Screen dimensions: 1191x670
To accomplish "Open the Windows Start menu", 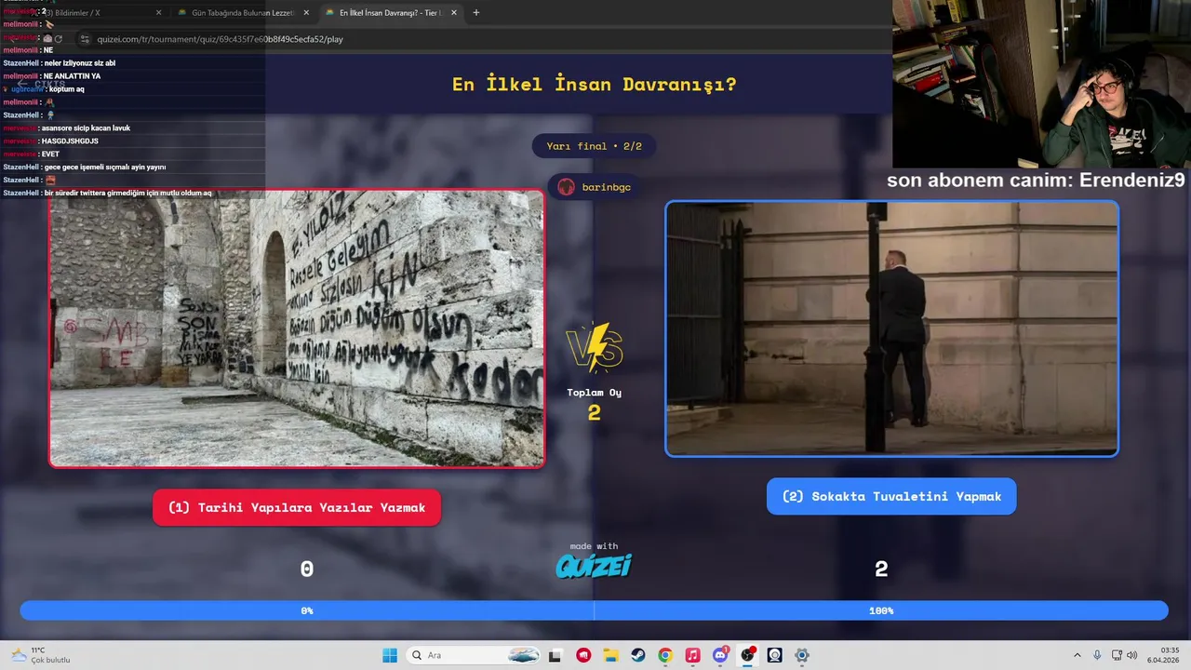I will point(389,655).
